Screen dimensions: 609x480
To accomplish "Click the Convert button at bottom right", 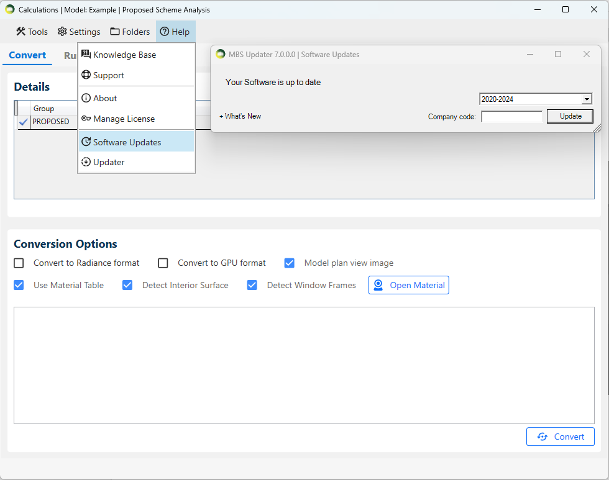I will point(560,437).
